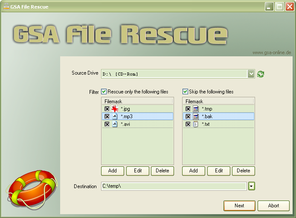The image size is (296, 218).
Task: Click the Next button
Action: click(x=239, y=206)
